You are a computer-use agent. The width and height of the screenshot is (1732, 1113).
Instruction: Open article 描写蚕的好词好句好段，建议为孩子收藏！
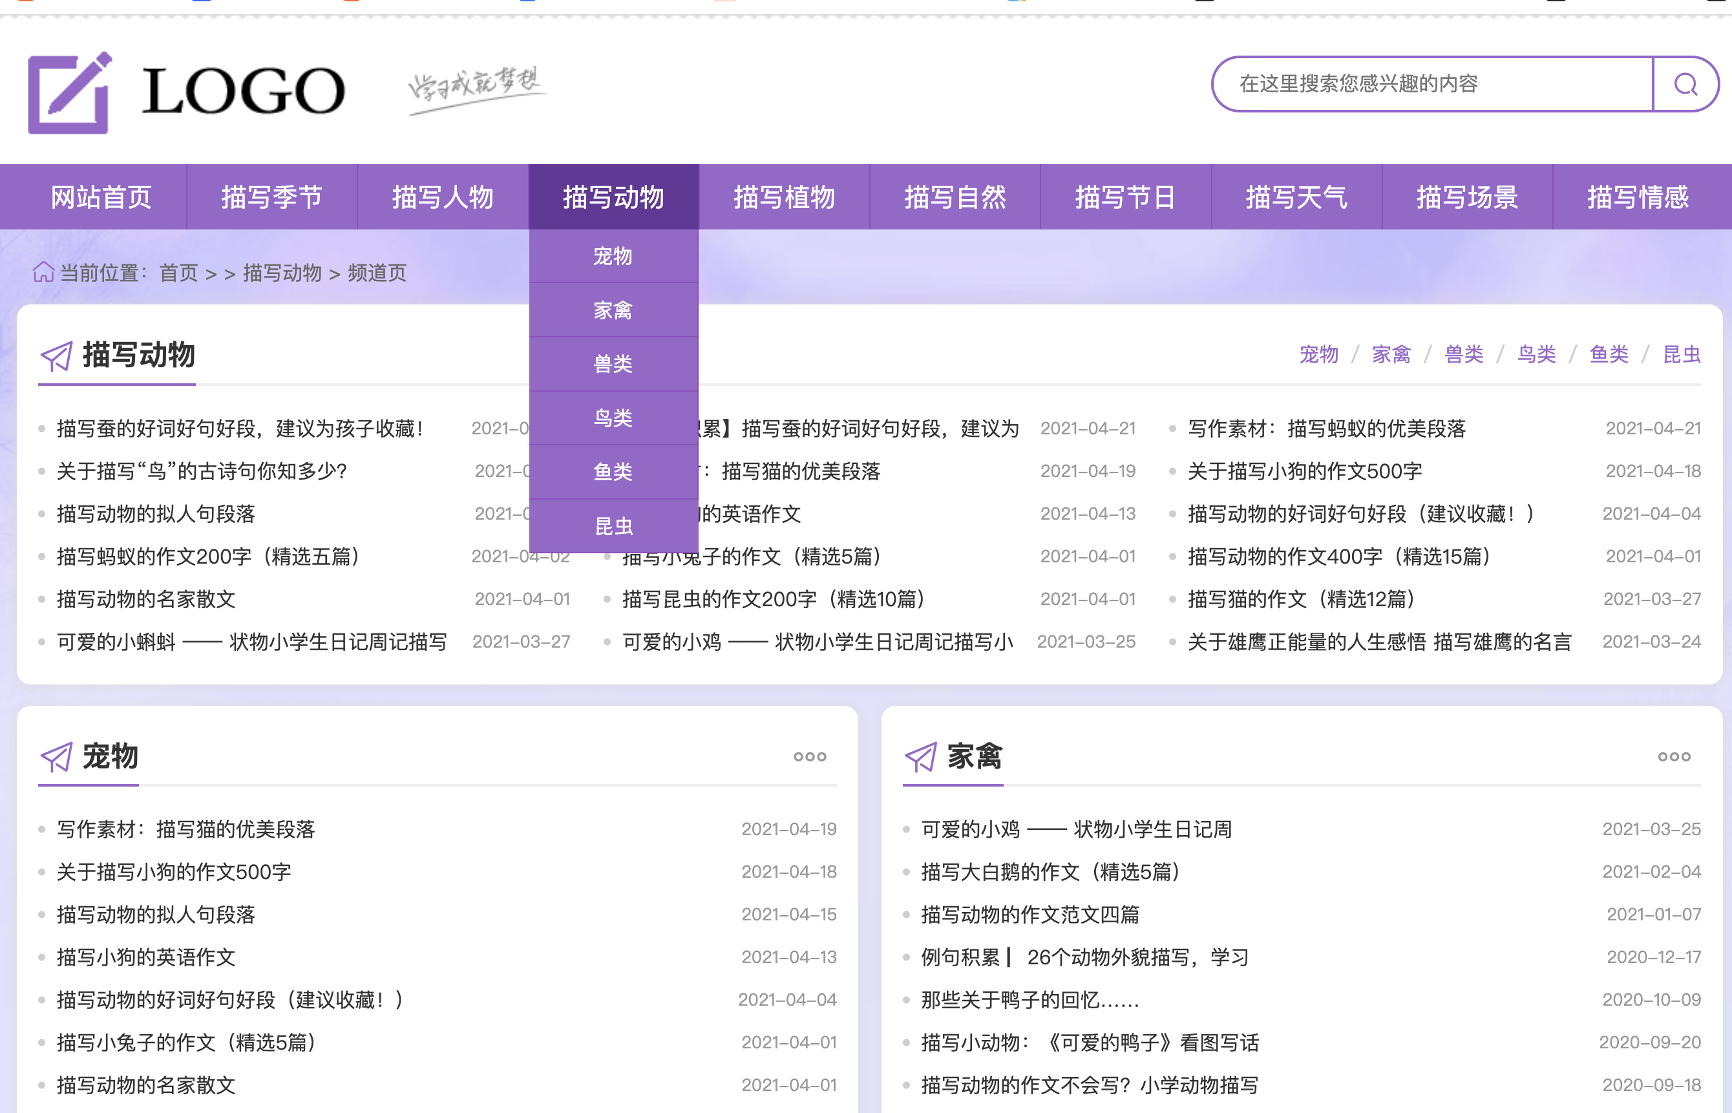[240, 429]
